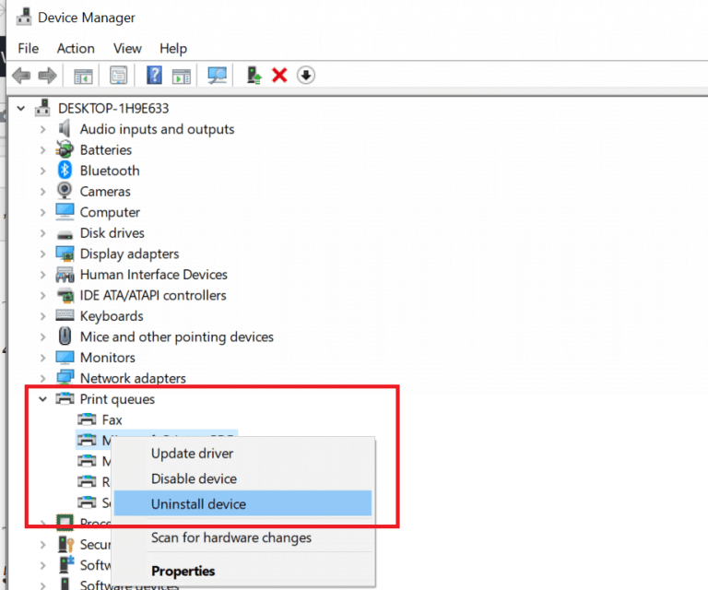The width and height of the screenshot is (708, 590).
Task: Expand the Audio inputs and outputs node
Action: click(x=42, y=130)
